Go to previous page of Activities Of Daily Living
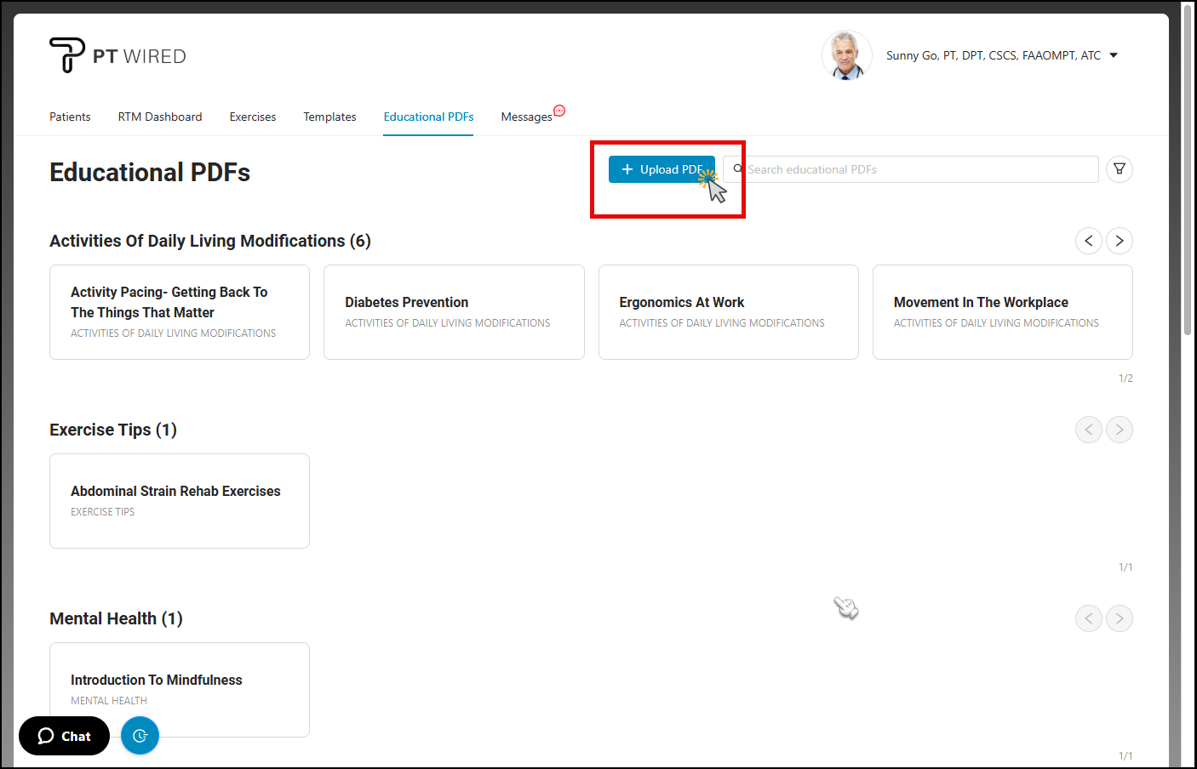 pos(1088,241)
